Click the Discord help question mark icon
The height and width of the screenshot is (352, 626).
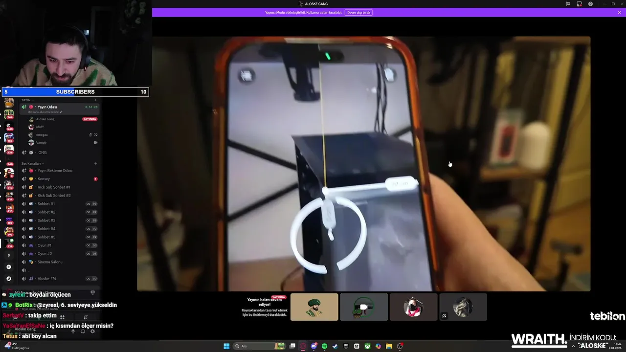pyautogui.click(x=590, y=4)
